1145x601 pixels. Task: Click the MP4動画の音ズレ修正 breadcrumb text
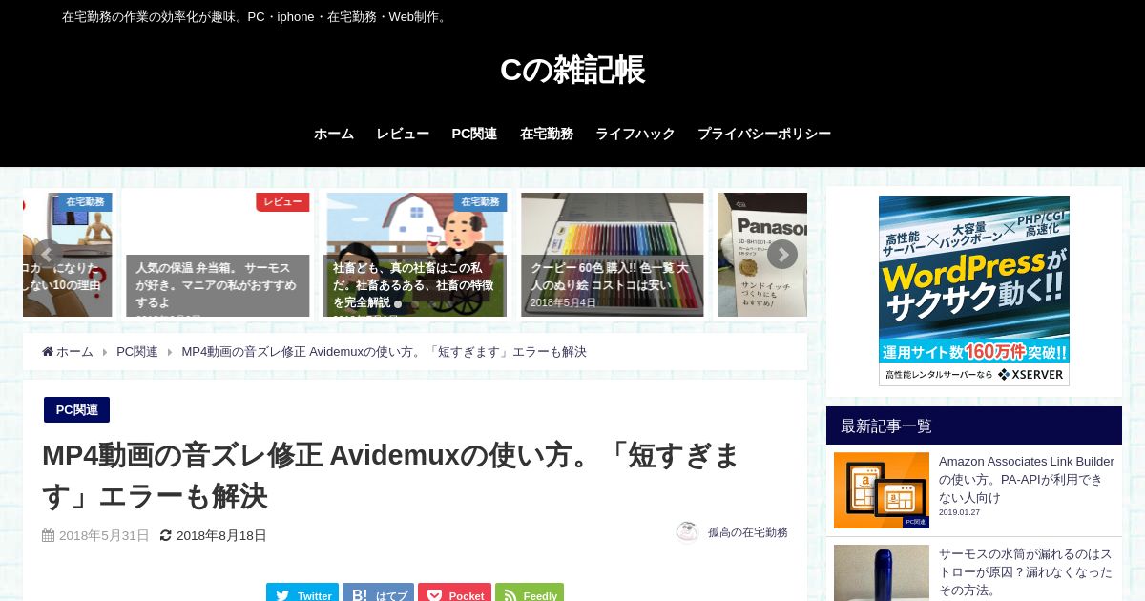[x=384, y=352]
